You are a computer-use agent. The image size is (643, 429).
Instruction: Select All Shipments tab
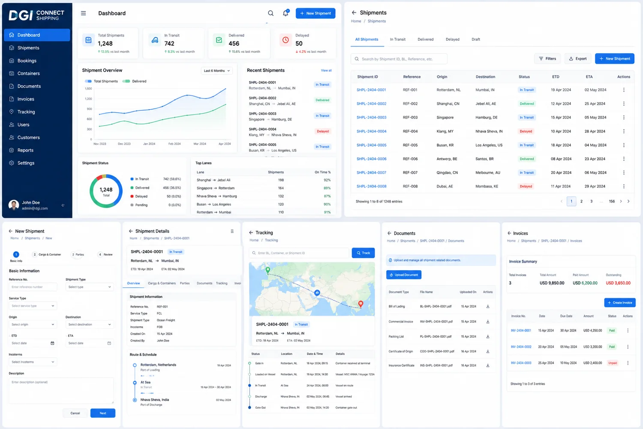(x=367, y=39)
